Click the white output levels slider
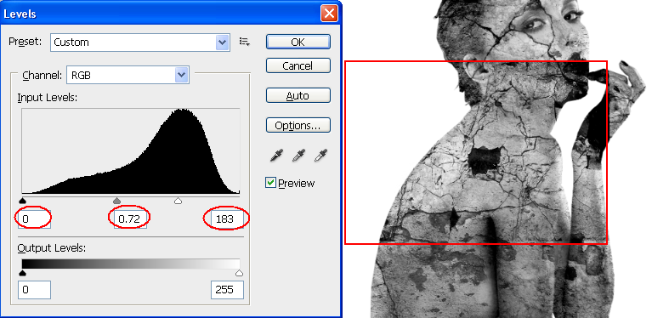The width and height of the screenshot is (652, 318). coord(239,273)
